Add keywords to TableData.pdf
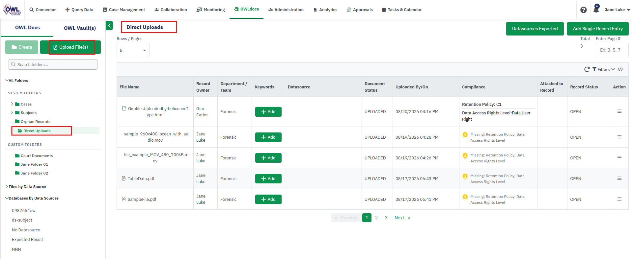The image size is (632, 259). (268, 178)
